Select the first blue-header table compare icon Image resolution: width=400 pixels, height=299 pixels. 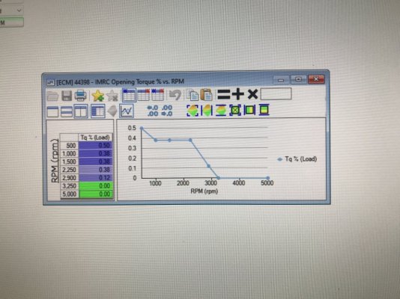129,95
